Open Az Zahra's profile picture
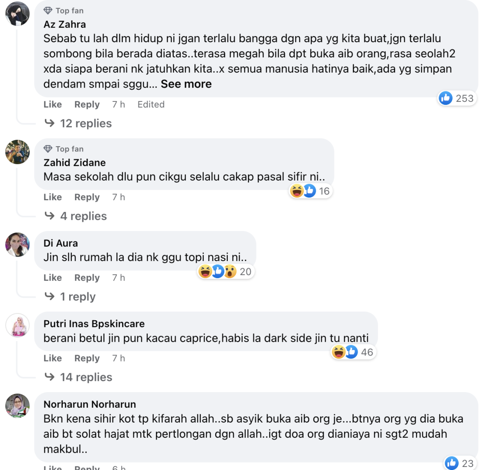Screen dimensions: 497x470 (x=17, y=13)
